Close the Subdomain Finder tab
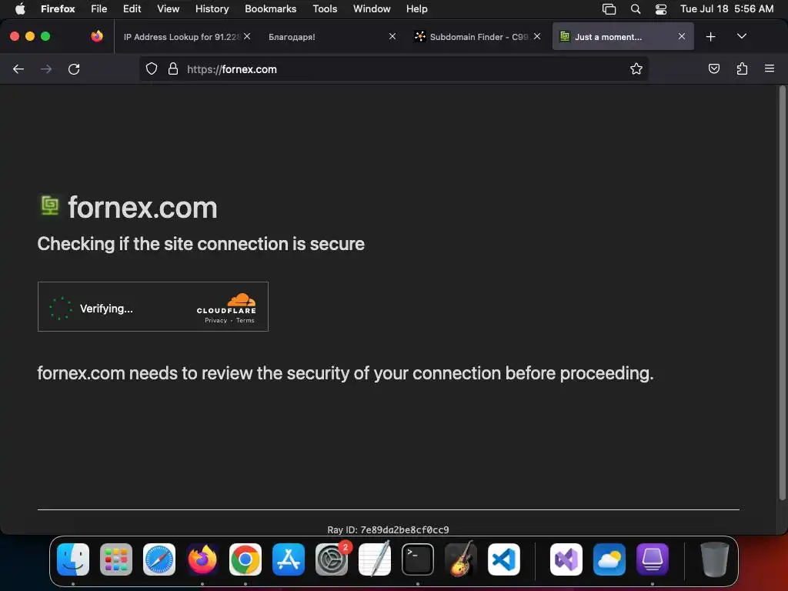The image size is (788, 591). (x=537, y=36)
